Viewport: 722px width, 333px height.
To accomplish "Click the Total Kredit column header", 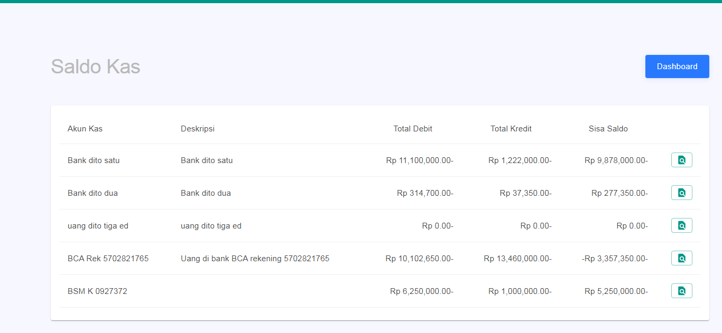I will (x=511, y=128).
